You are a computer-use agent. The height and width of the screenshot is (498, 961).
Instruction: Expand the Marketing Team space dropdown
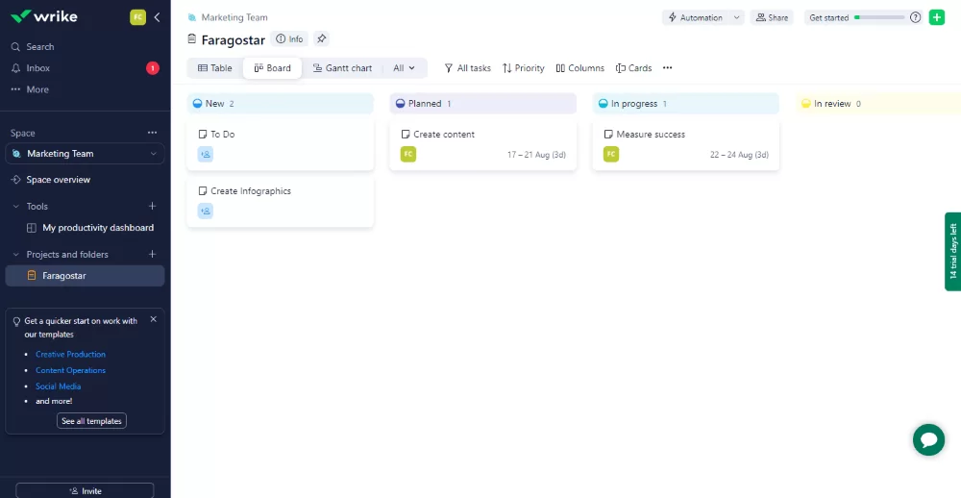153,154
